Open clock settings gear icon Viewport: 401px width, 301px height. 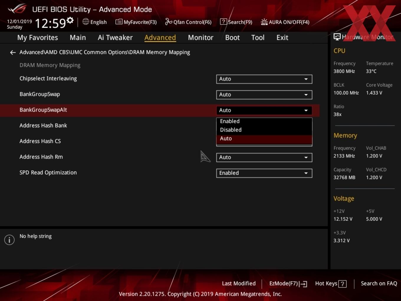(70, 20)
